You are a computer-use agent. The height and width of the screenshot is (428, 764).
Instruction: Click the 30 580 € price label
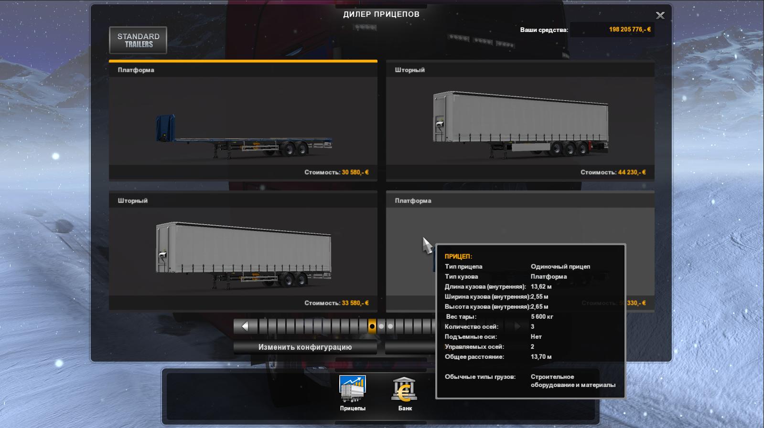tap(355, 172)
